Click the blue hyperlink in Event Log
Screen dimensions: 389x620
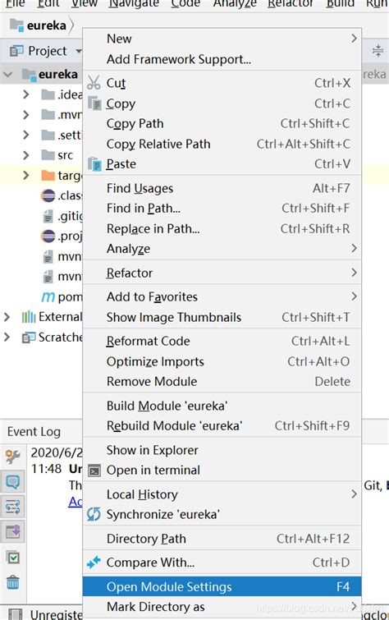pyautogui.click(x=76, y=502)
